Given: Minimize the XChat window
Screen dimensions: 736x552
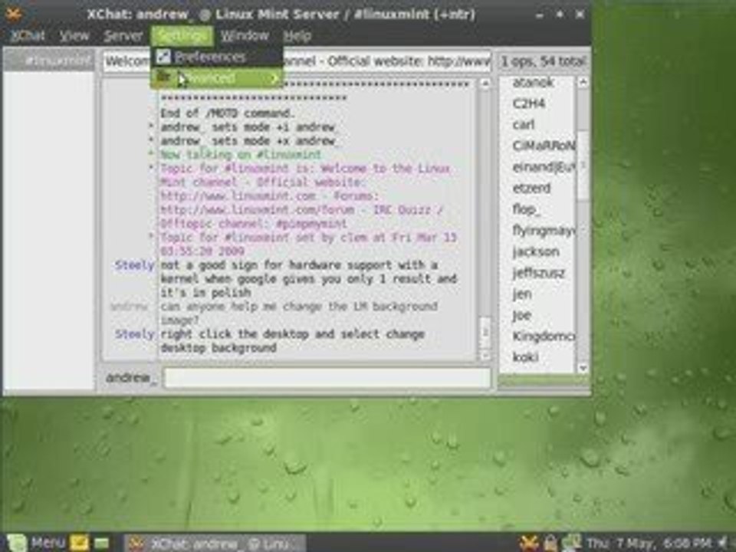Looking at the screenshot, I should [x=539, y=15].
